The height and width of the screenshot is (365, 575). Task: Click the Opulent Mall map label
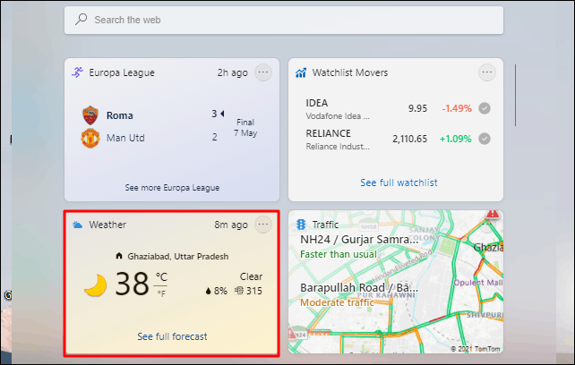tap(478, 283)
